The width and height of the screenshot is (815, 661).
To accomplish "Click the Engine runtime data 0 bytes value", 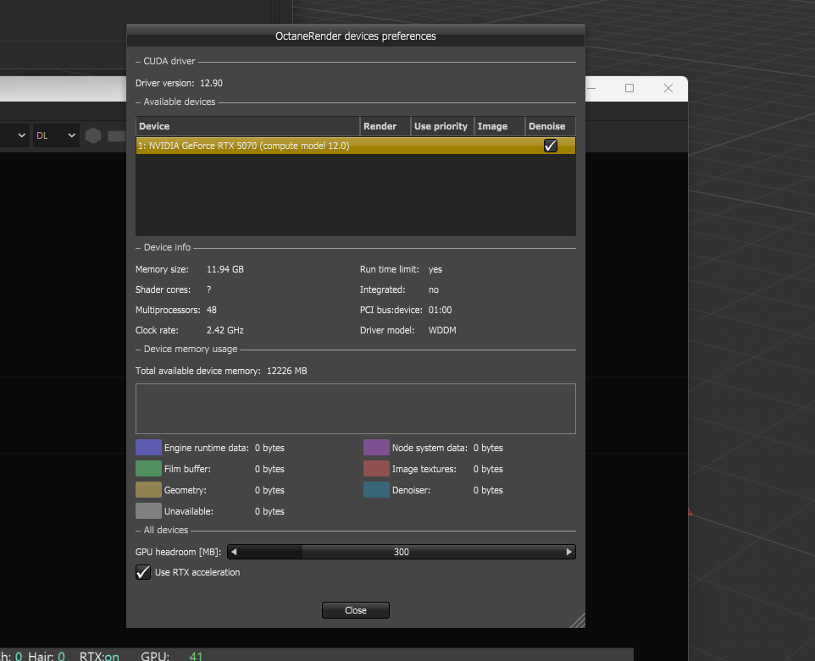I will 269,448.
